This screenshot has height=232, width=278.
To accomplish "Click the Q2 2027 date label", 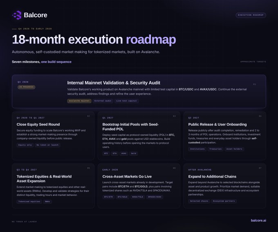I will [x=194, y=118].
